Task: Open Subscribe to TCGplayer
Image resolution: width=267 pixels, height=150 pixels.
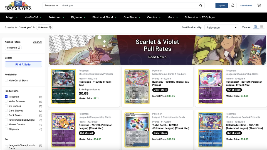Action: [x=200, y=17]
